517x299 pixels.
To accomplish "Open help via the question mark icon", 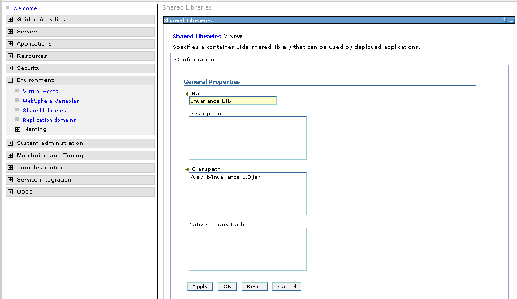I will click(x=504, y=20).
